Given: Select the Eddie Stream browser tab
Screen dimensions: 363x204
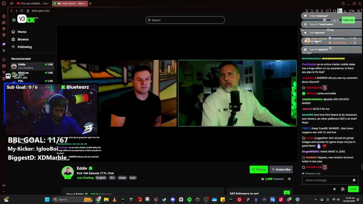Looking at the screenshot, I should point(70,3).
